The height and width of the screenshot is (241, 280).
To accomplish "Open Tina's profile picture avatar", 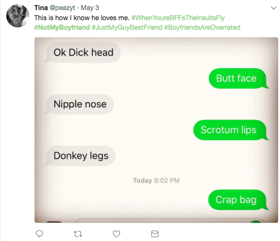I will tap(18, 16).
